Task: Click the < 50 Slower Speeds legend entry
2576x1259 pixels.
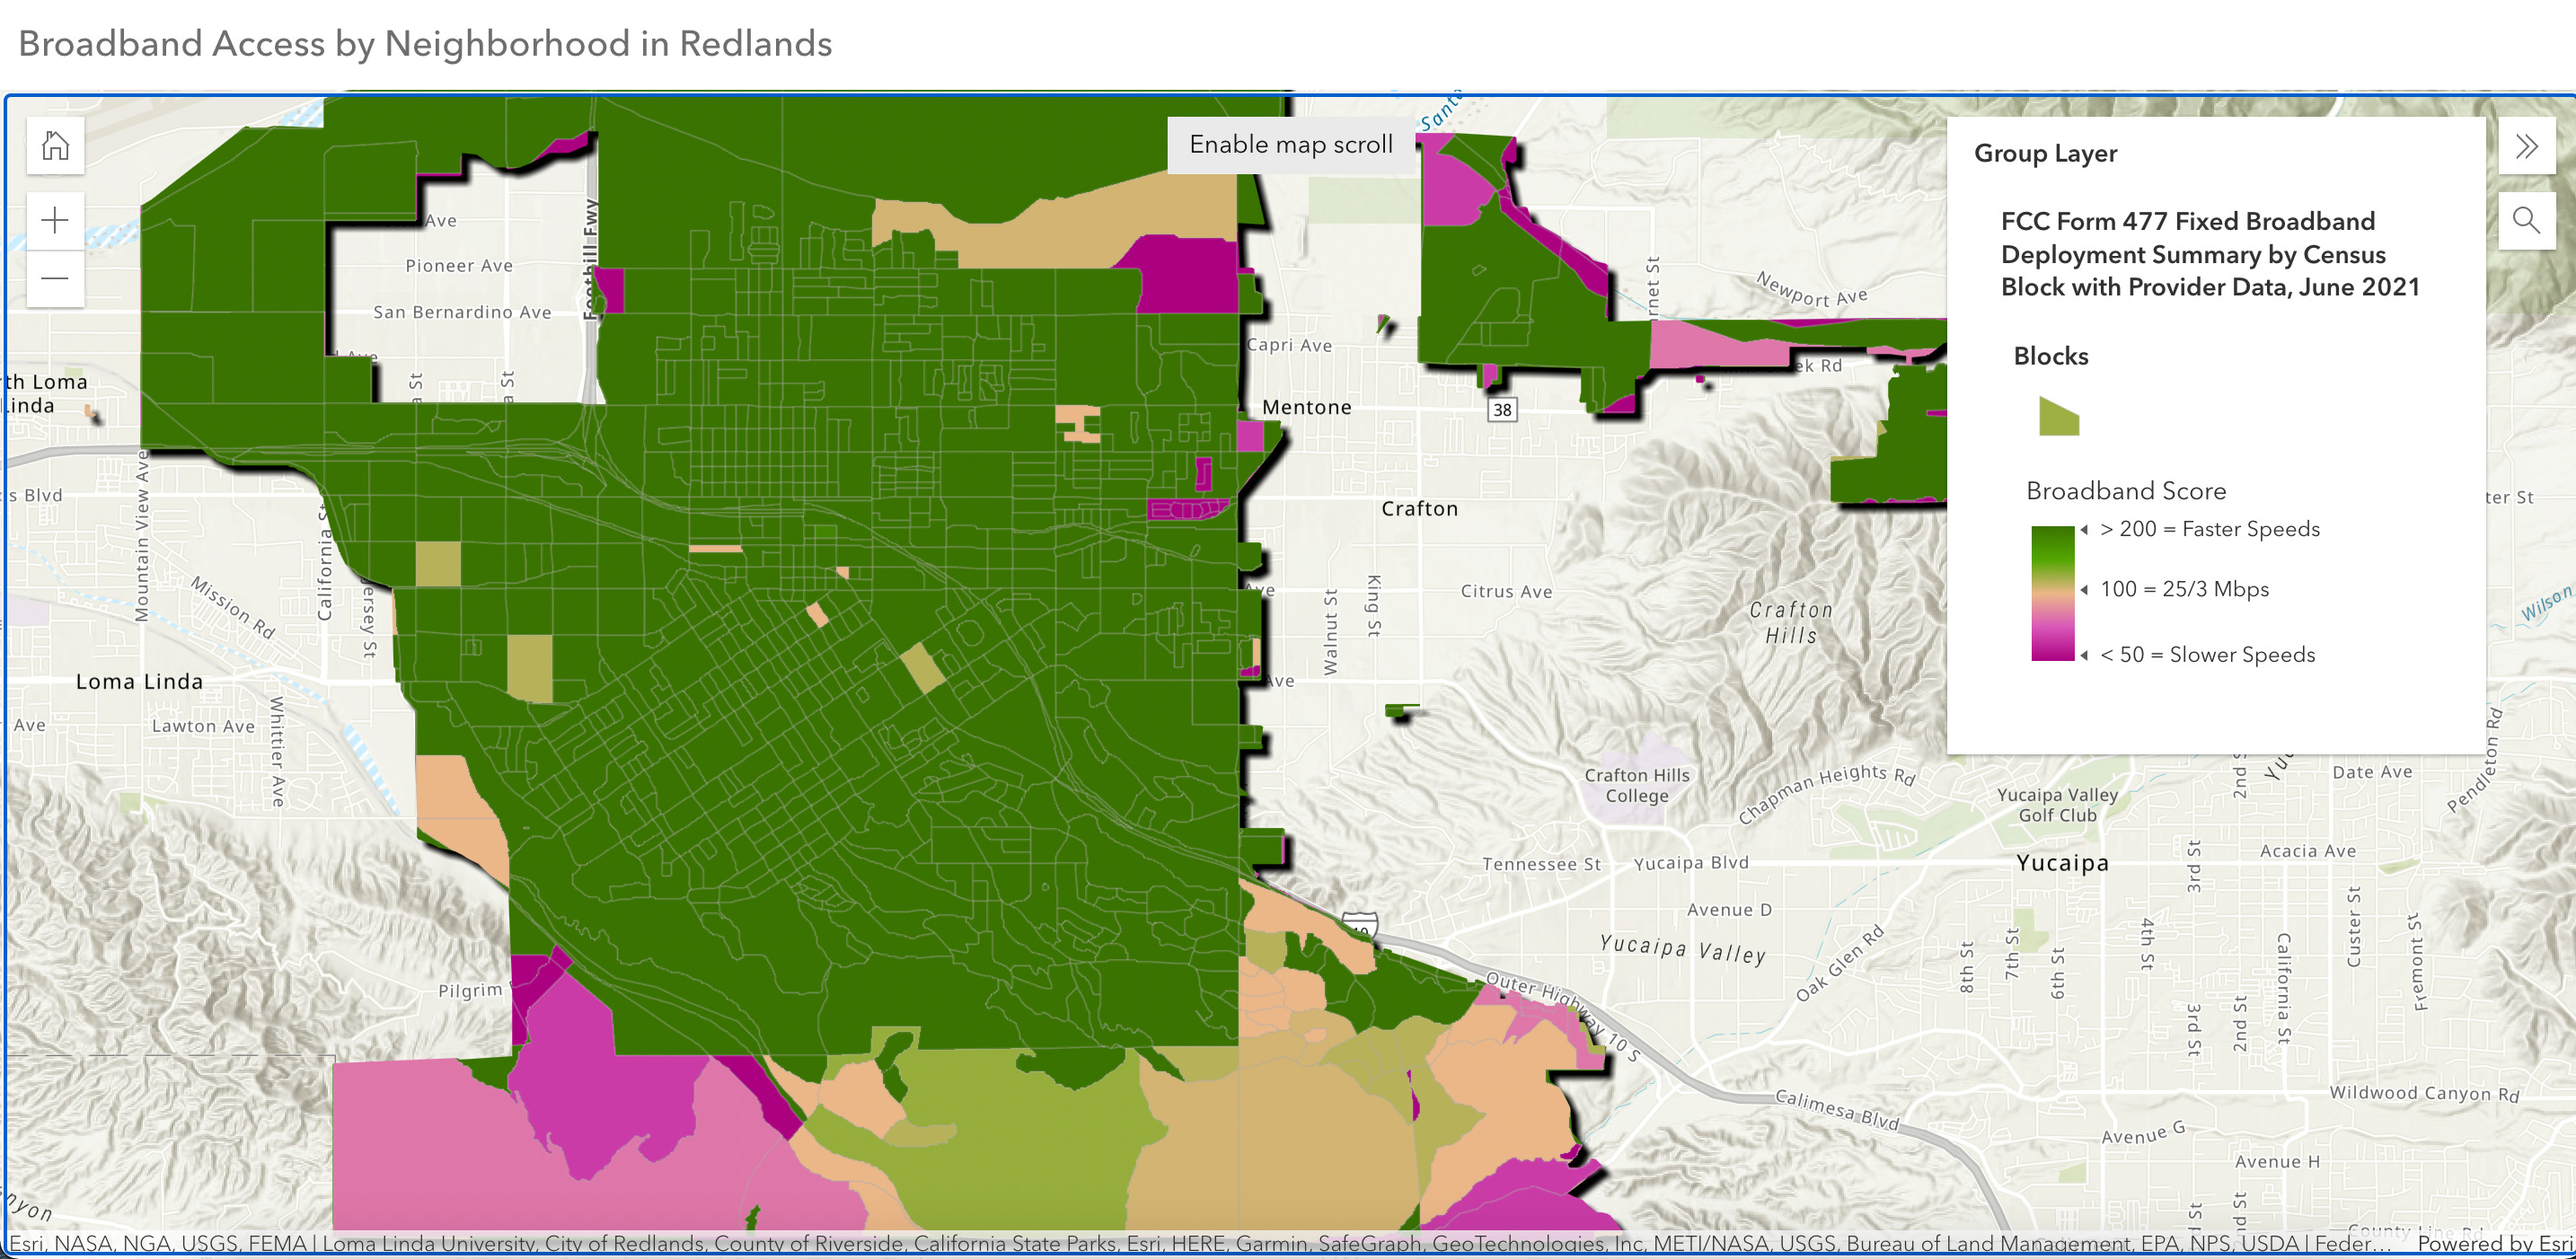Action: click(2207, 655)
